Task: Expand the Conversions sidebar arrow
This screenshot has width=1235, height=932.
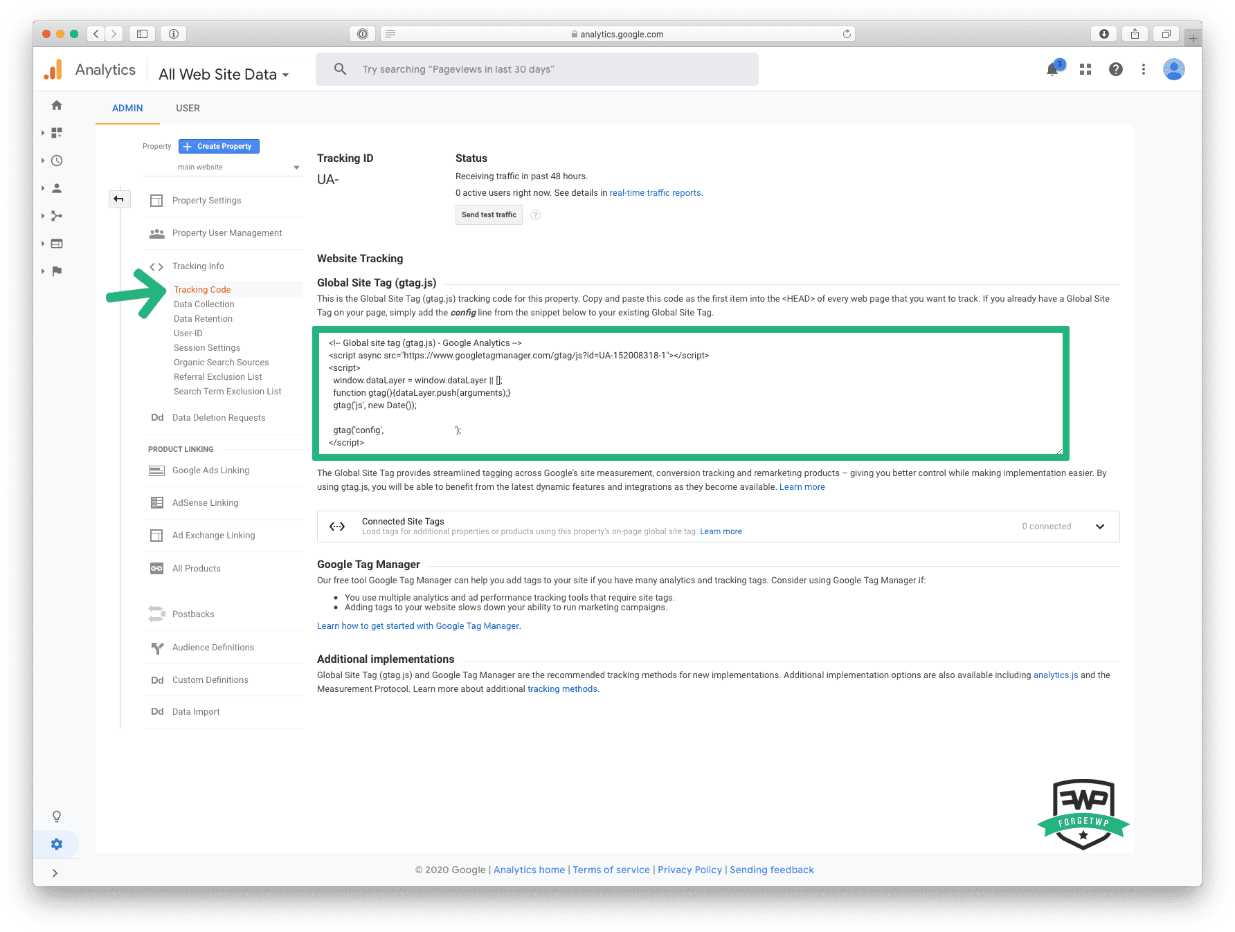Action: (x=43, y=271)
